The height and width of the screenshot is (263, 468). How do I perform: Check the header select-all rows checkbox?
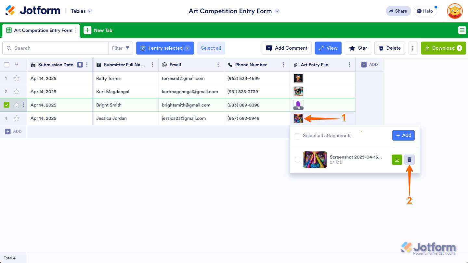point(6,65)
